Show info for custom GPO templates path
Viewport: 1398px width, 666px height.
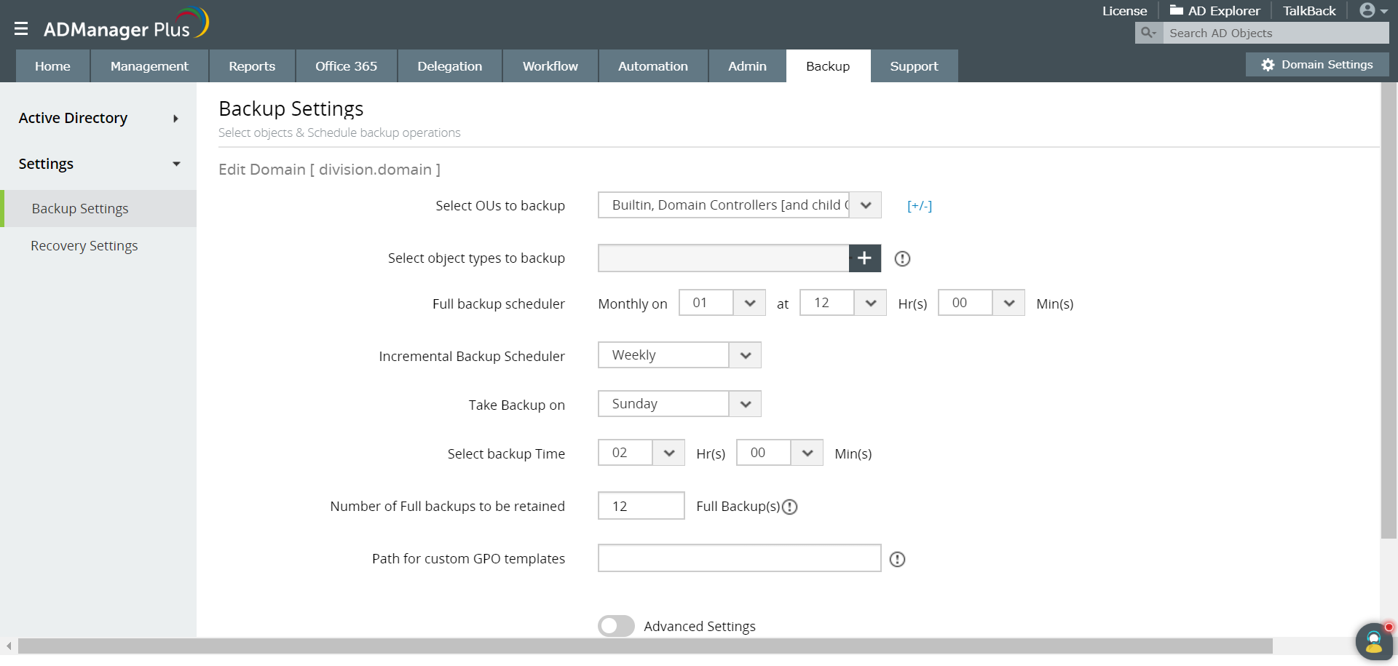[897, 559]
